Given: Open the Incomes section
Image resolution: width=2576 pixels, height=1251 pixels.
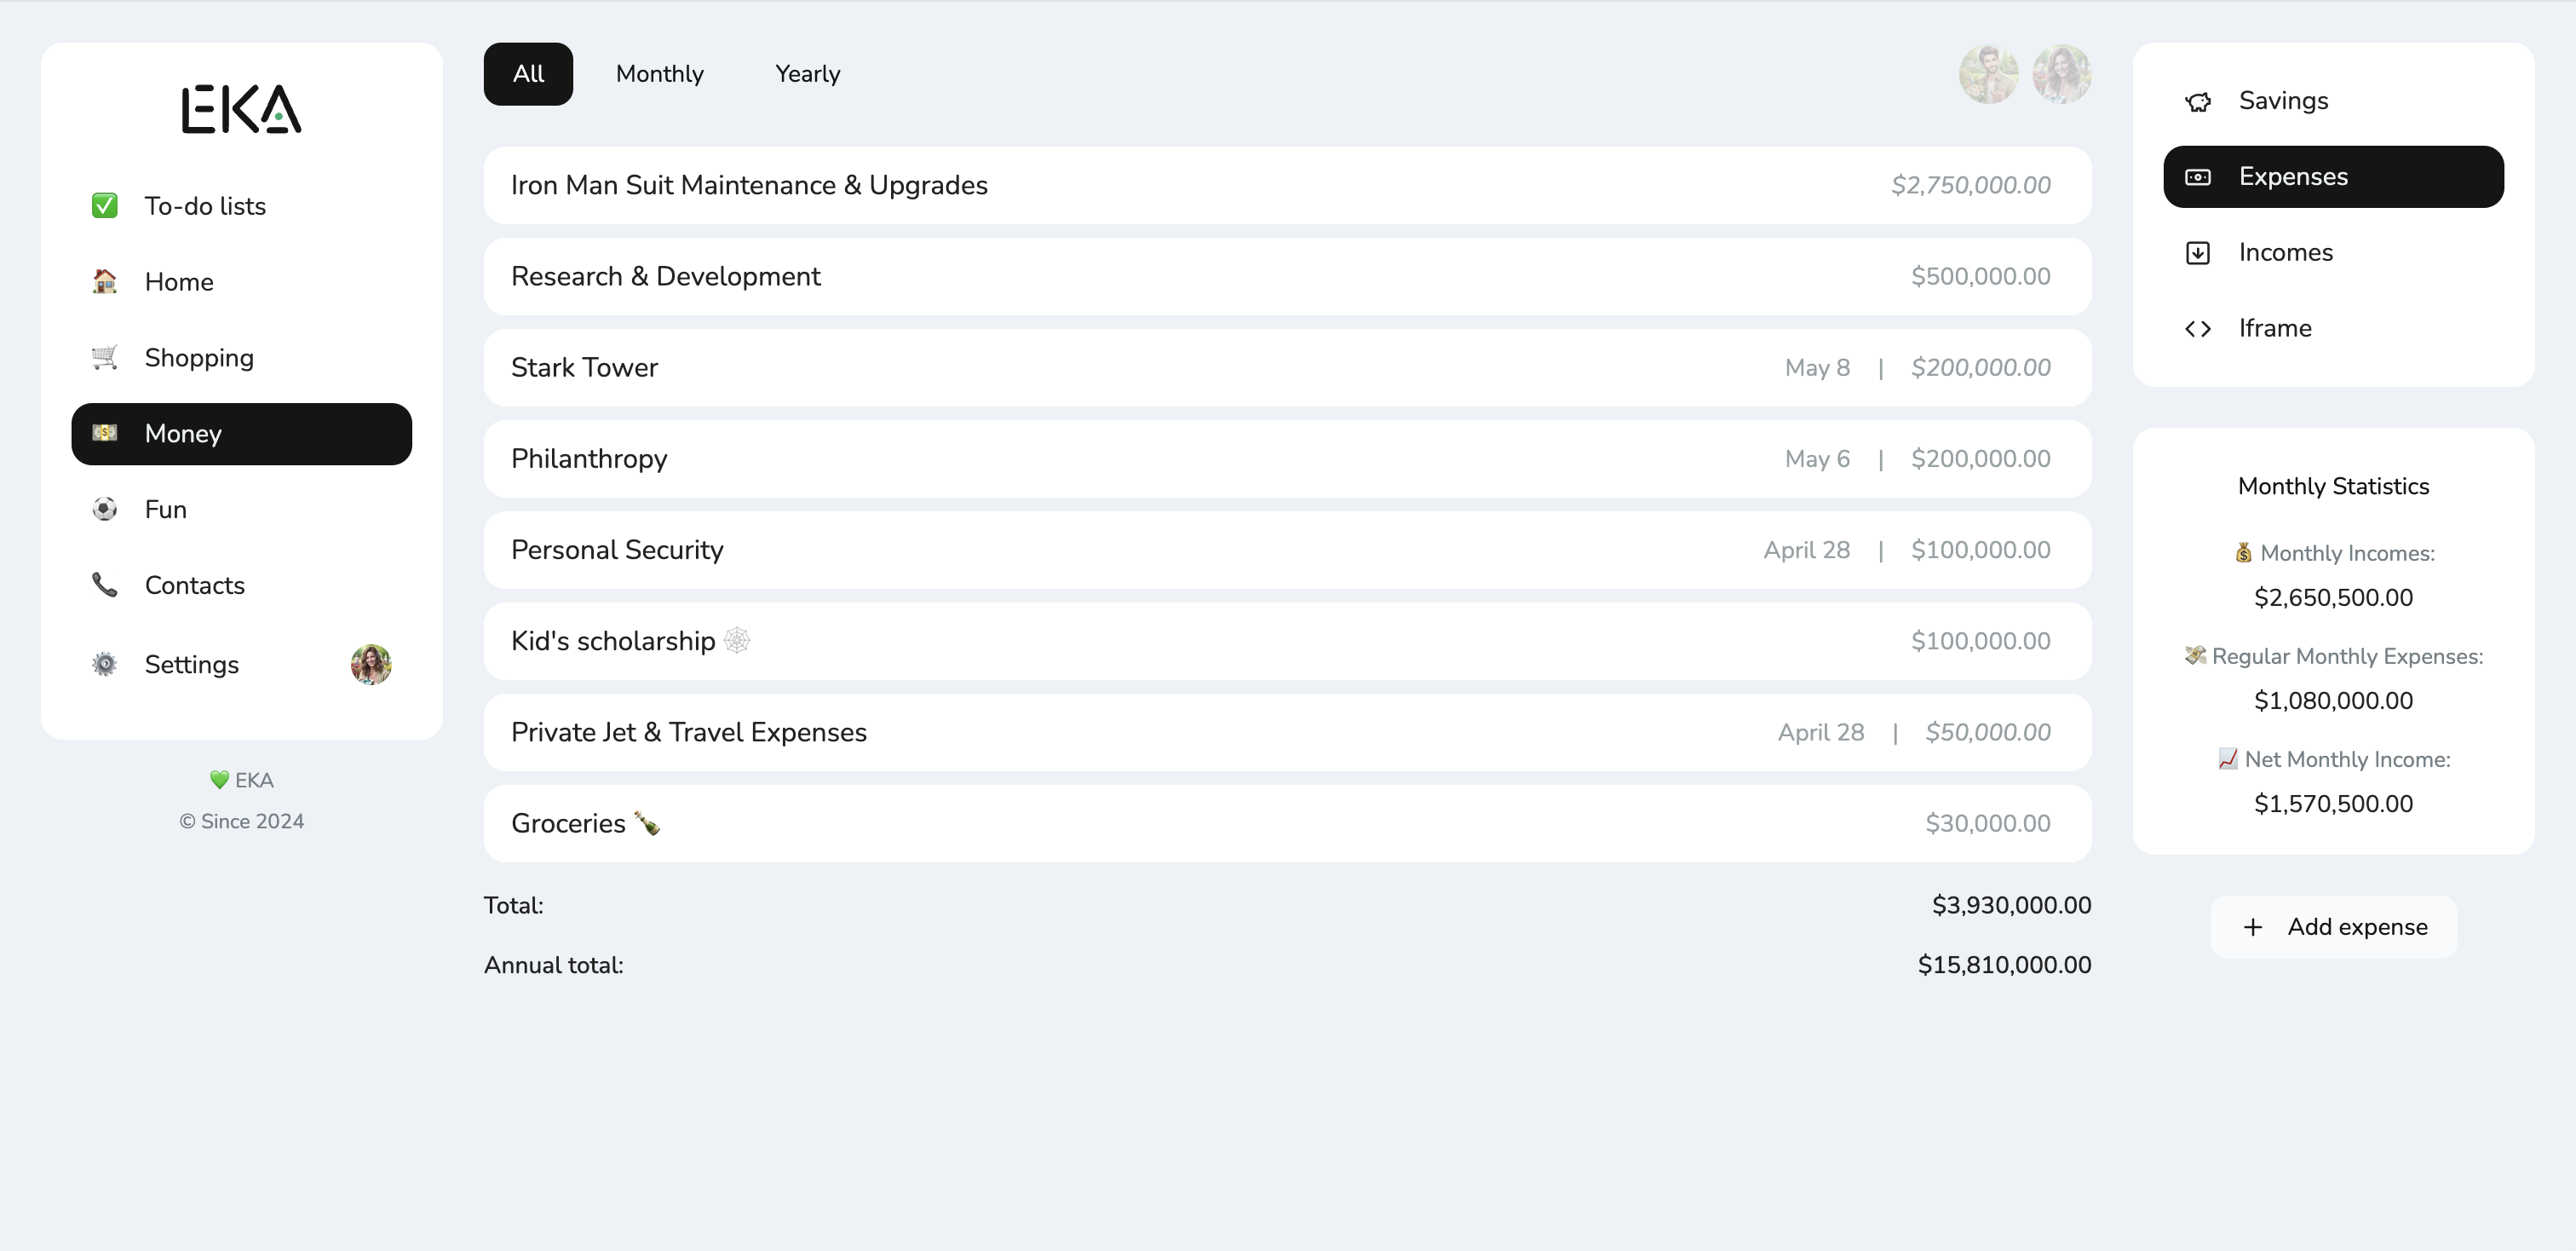Looking at the screenshot, I should 2333,253.
